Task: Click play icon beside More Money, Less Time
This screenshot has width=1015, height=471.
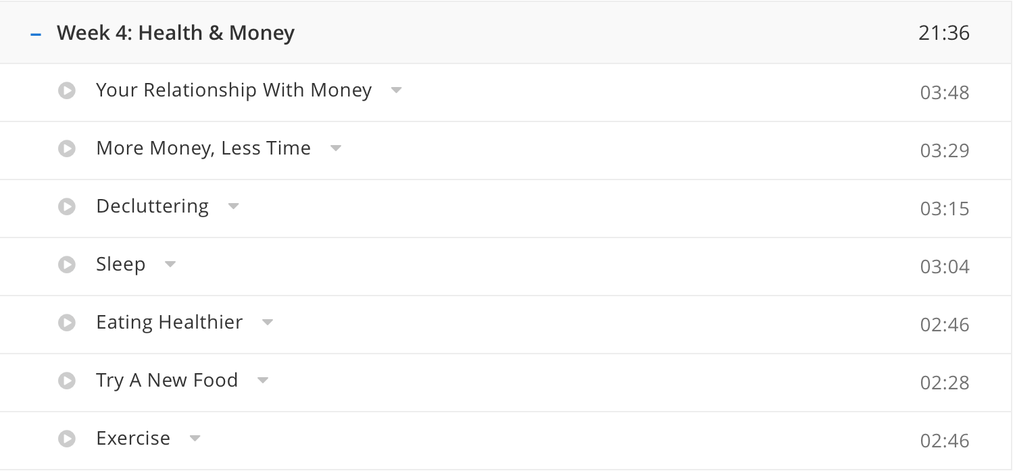Action: 67,148
